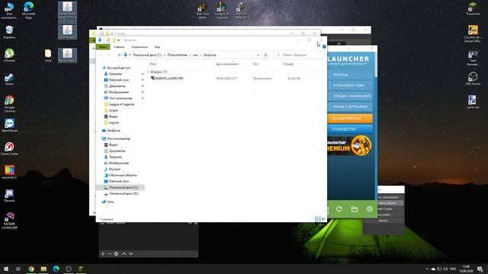
Task: Open the Файл ribbon tab
Action: (x=103, y=47)
